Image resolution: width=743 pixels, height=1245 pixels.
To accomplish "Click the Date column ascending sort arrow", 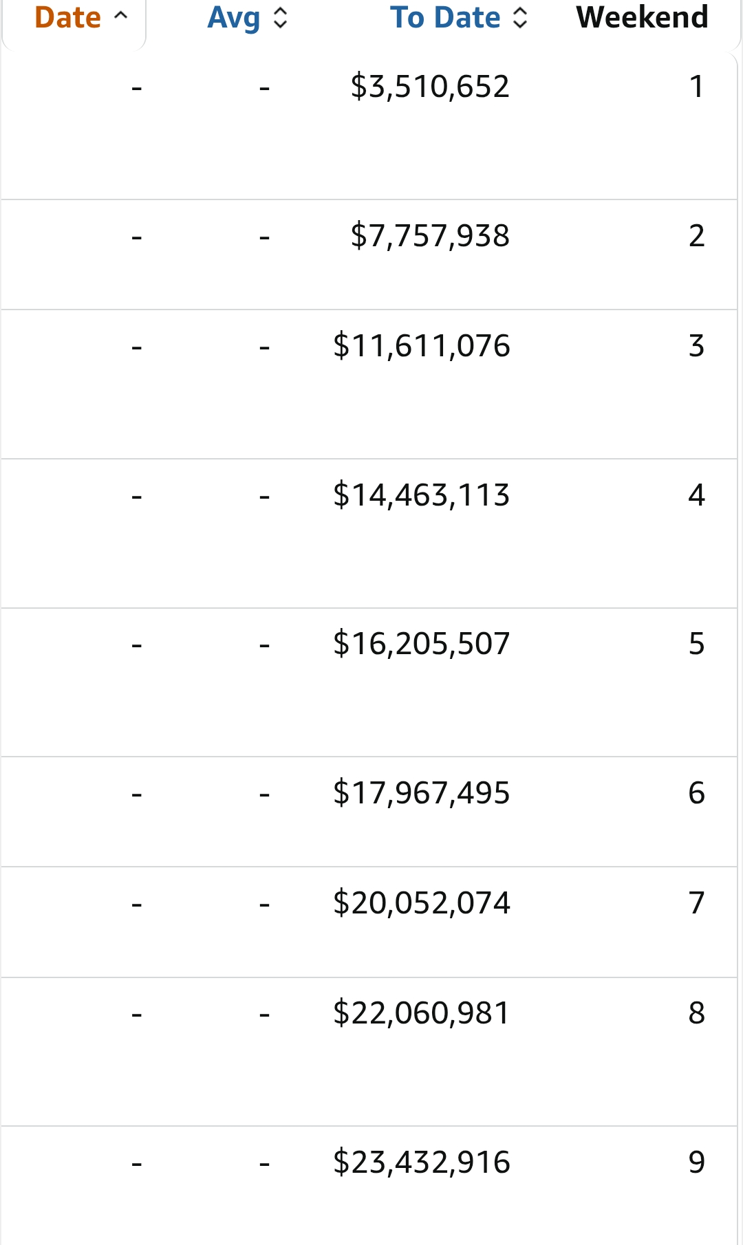I will pyautogui.click(x=121, y=17).
